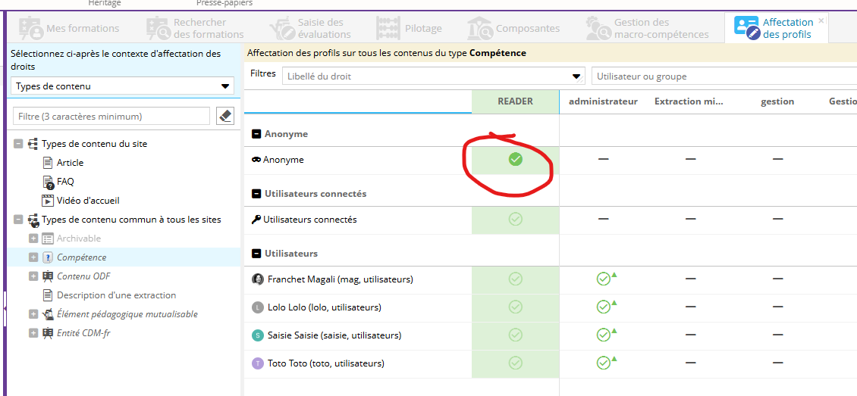Image resolution: width=857 pixels, height=396 pixels.
Task: Expand the Compétence tree node
Action: [x=33, y=257]
